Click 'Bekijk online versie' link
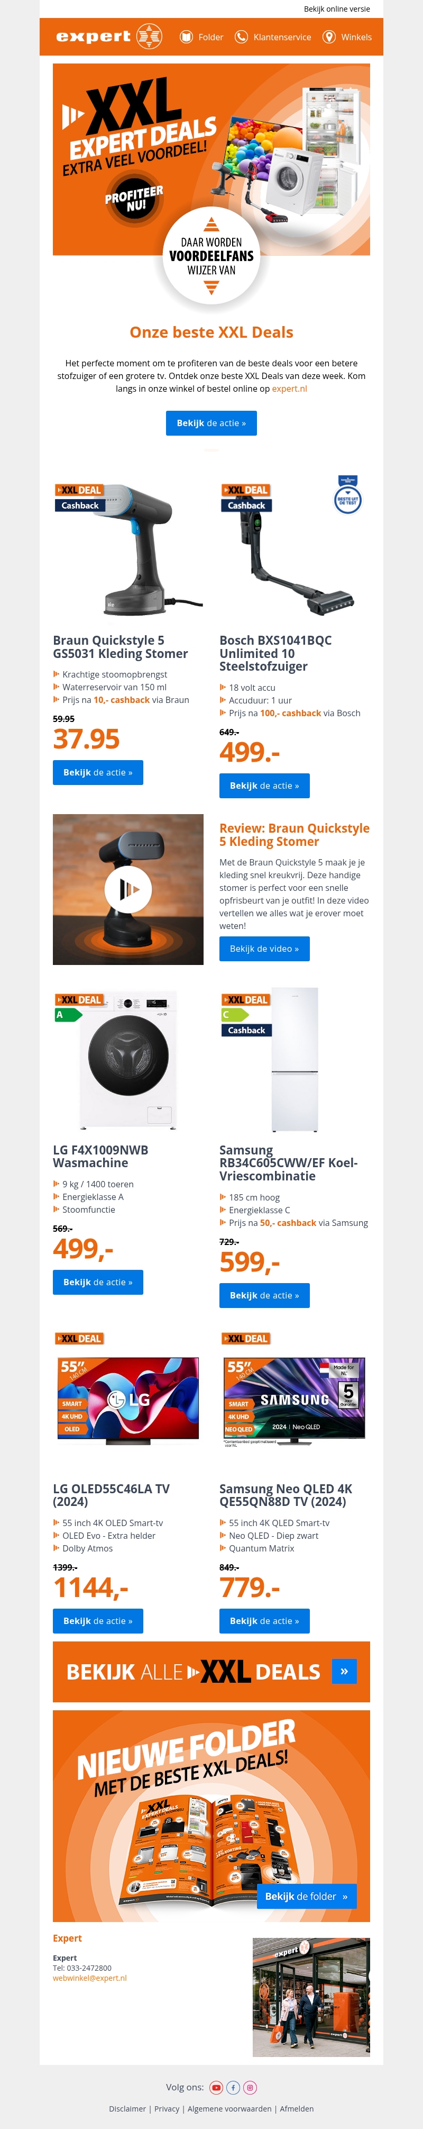This screenshot has width=423, height=2129. (x=337, y=9)
